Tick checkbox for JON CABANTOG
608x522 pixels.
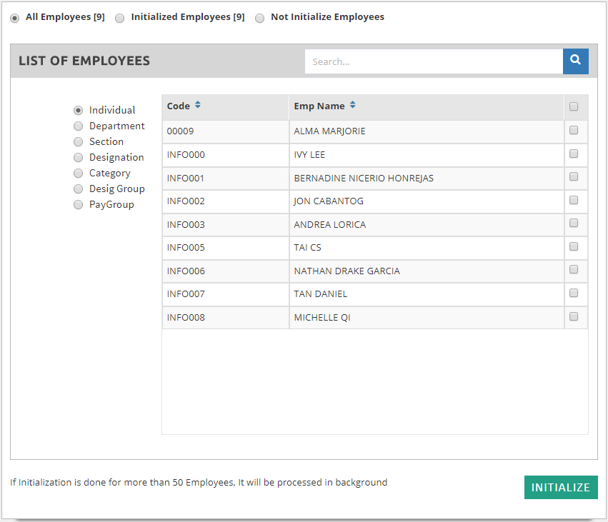[574, 200]
